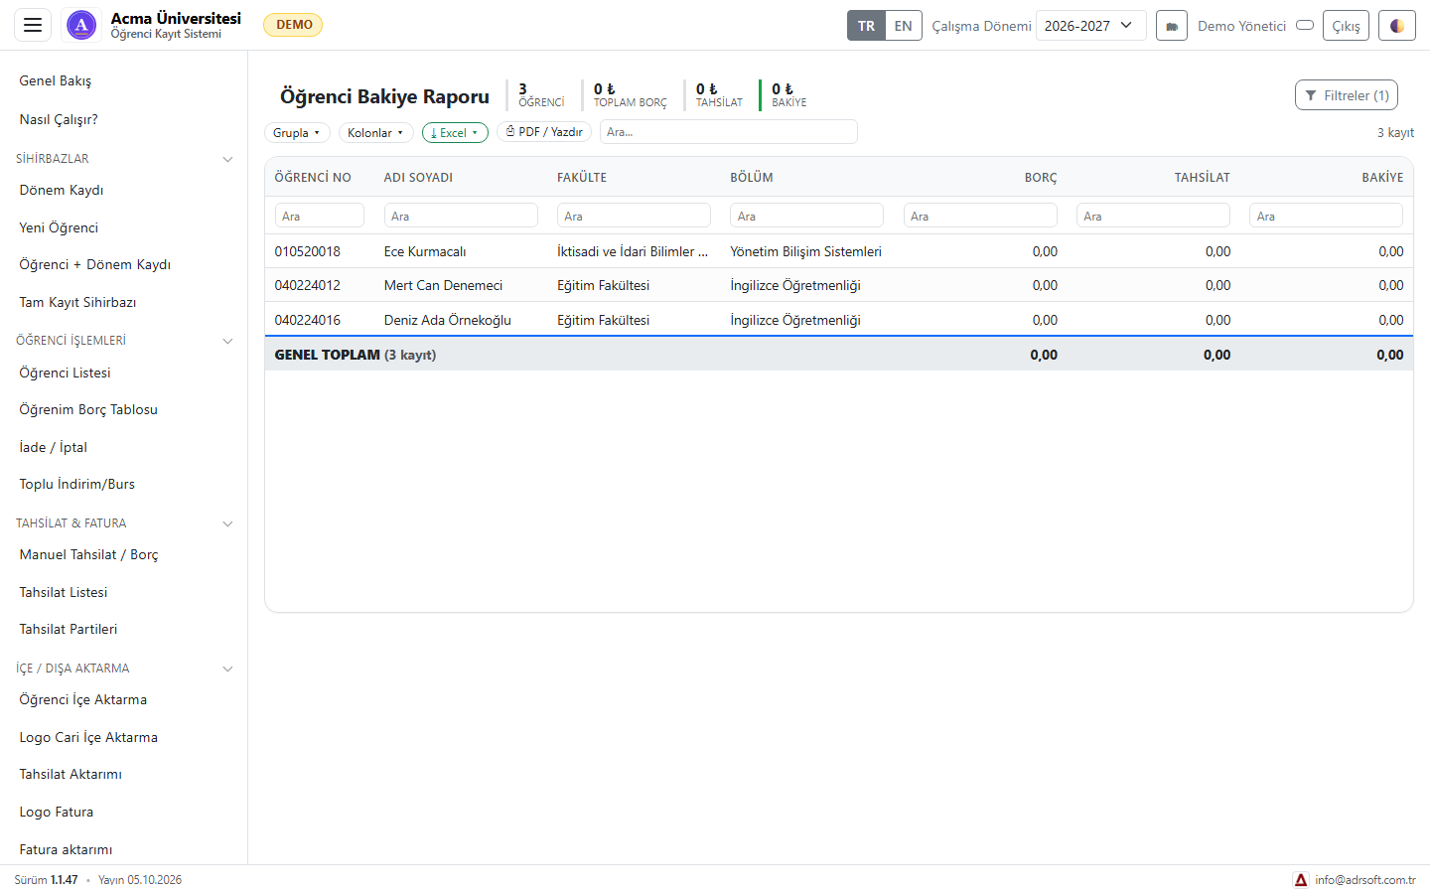
Task: Click the FAKÜLTE column filter field
Action: pyautogui.click(x=634, y=216)
